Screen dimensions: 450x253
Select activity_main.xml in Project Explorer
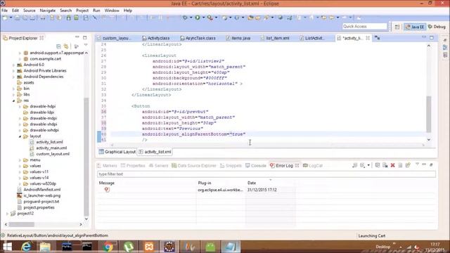[51, 148]
